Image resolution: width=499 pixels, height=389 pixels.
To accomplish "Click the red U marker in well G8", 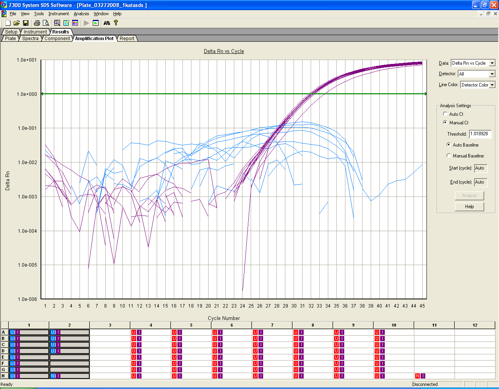I will pyautogui.click(x=296, y=370).
